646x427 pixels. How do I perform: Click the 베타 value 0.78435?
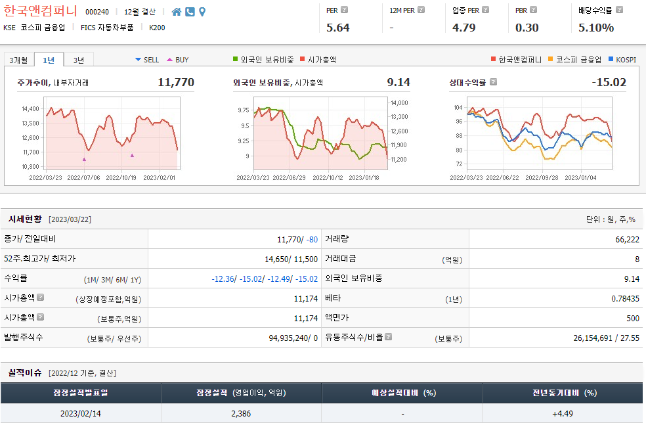(x=626, y=299)
